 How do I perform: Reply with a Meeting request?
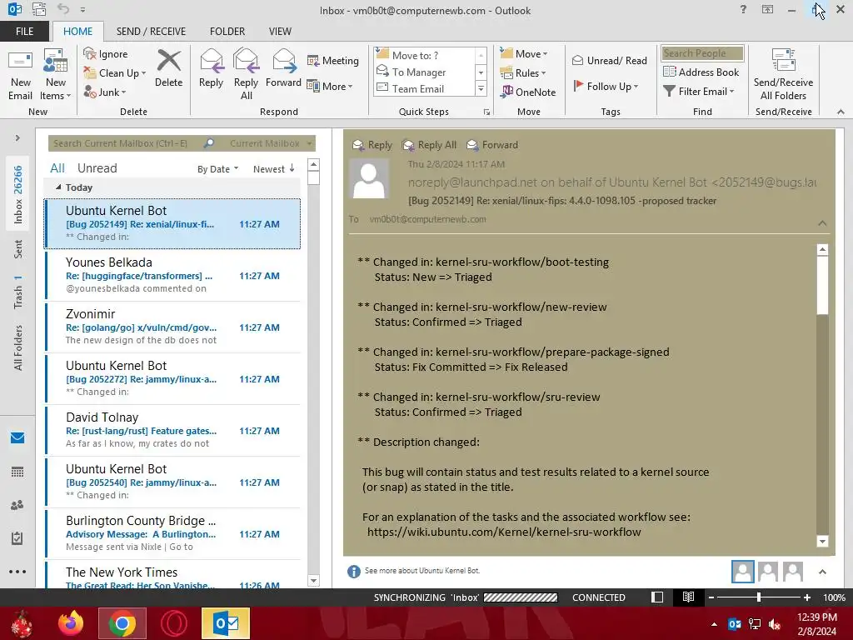(x=333, y=60)
